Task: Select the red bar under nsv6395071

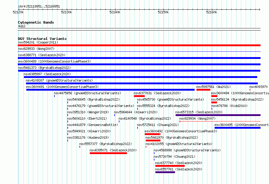Action: [x=108, y=153]
